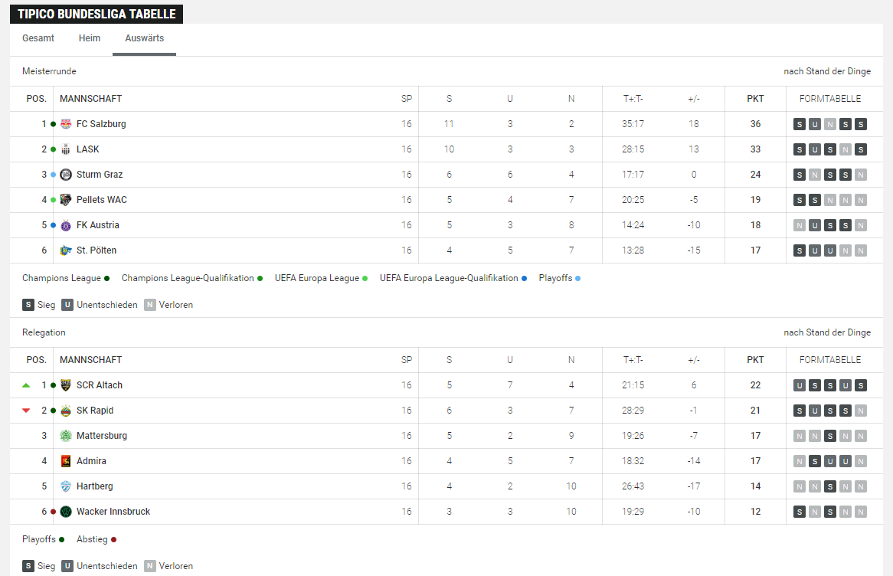Click the SCR Altach club logo

point(66,385)
